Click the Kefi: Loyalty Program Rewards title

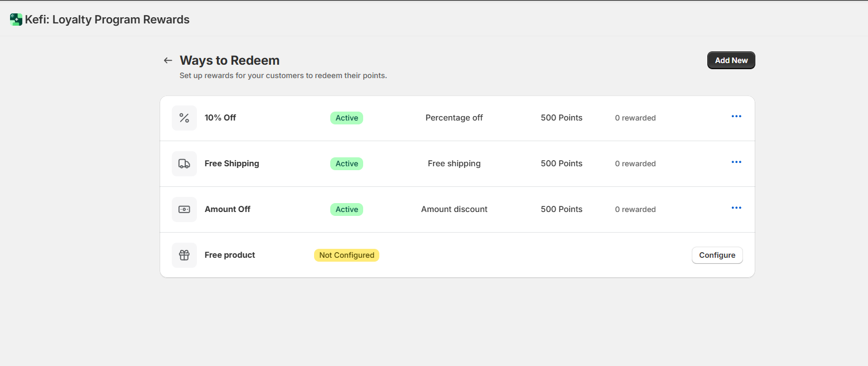107,20
